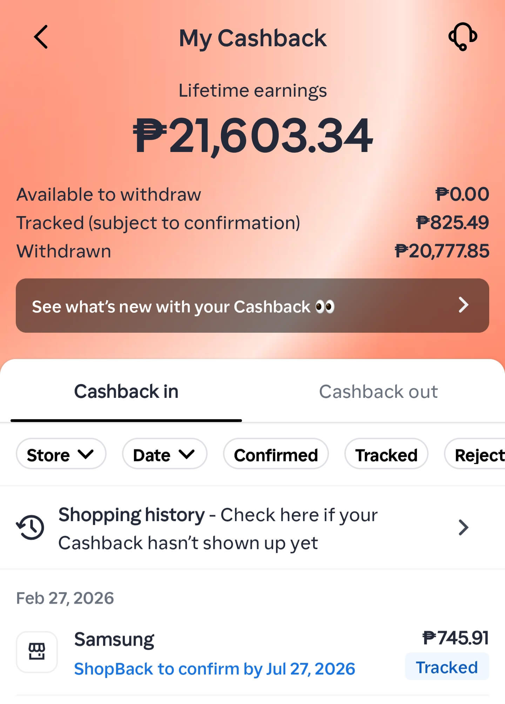
Task: Click the shopping history clock icon
Action: tap(30, 527)
